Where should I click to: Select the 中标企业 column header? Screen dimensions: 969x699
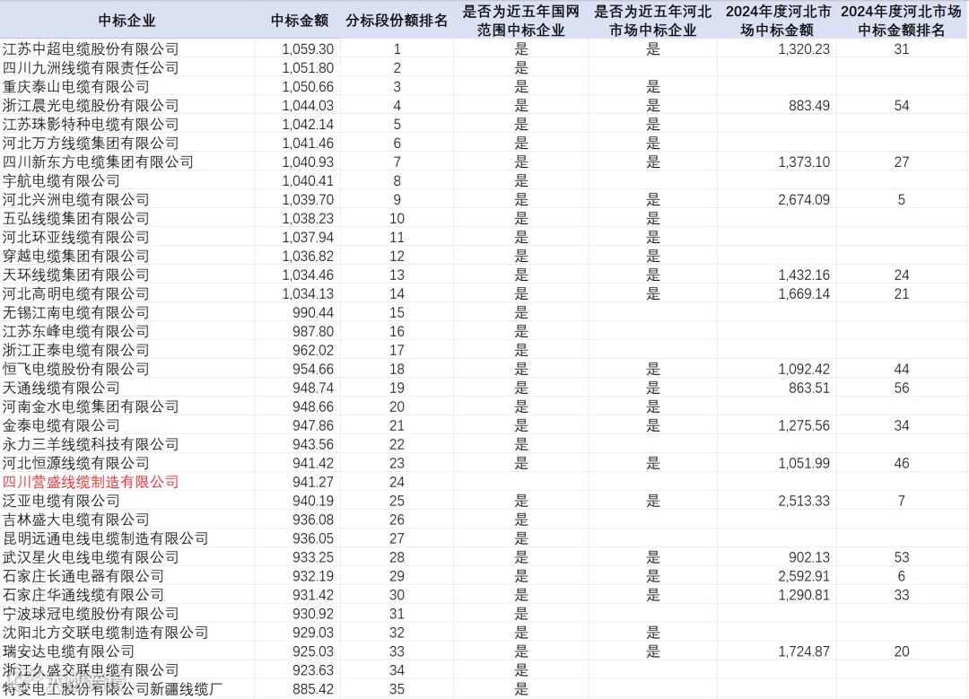[127, 21]
